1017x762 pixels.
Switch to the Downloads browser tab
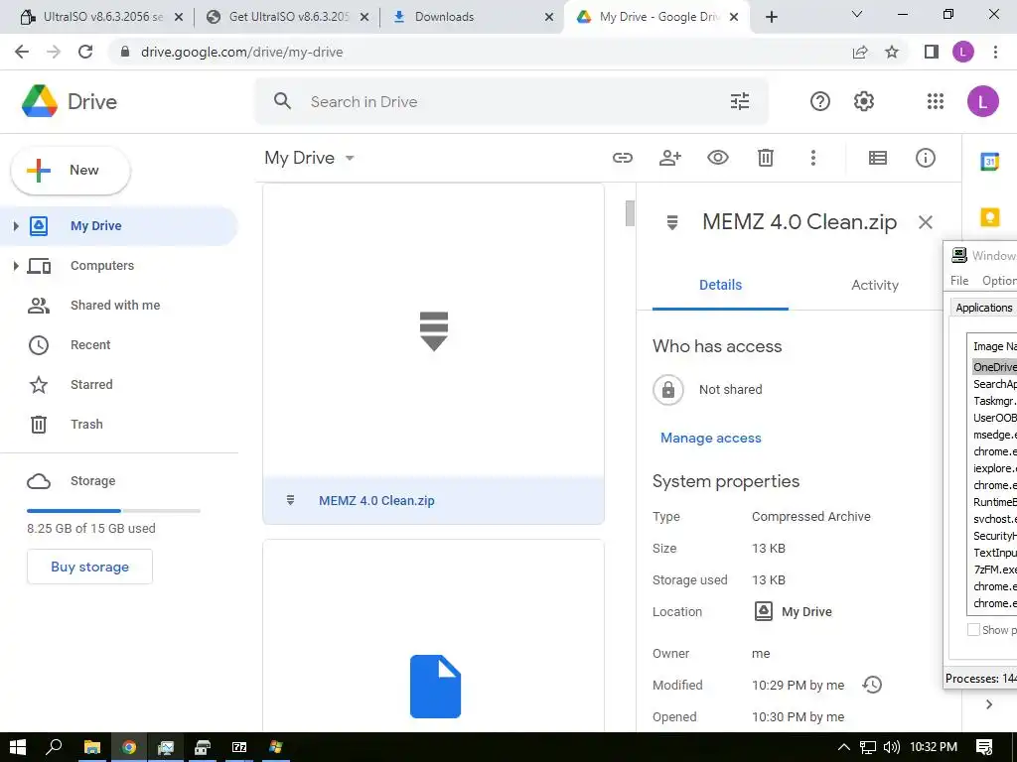point(474,17)
